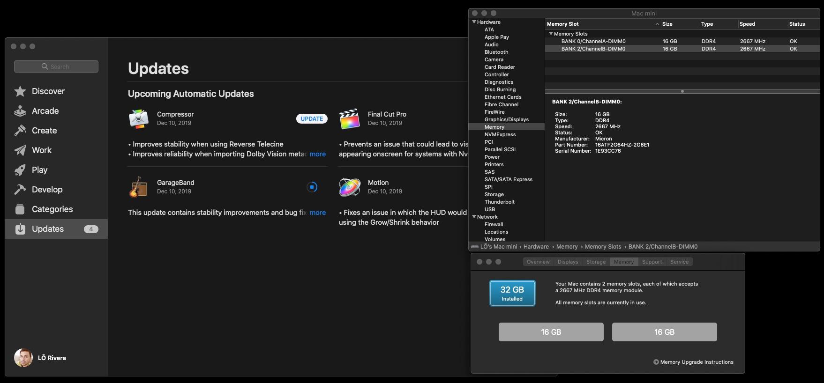The image size is (824, 383).
Task: Select the Memory tab in About This Mac
Action: pos(624,262)
